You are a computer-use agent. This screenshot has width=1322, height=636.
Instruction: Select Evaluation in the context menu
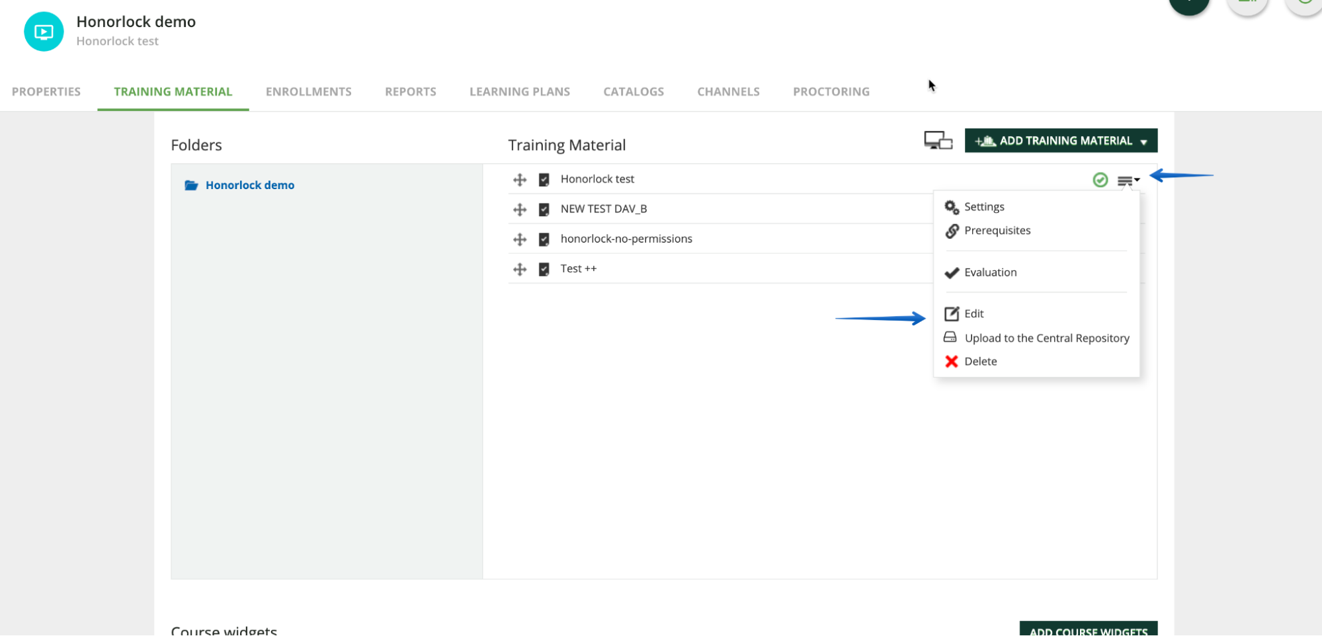[991, 272]
